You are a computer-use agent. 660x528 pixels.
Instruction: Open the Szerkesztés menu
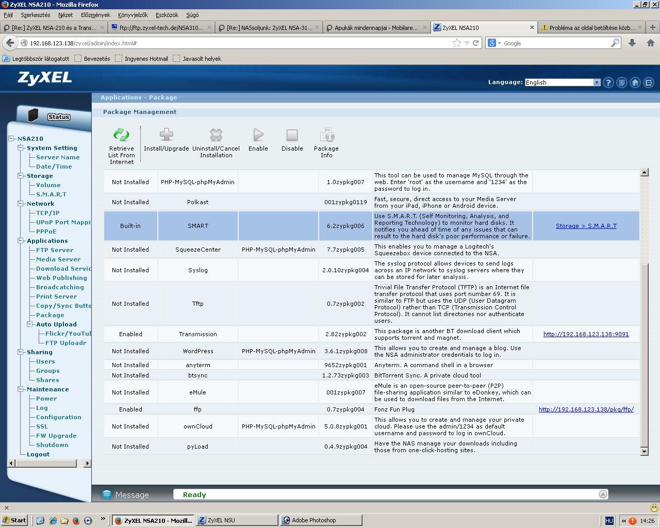coord(36,15)
